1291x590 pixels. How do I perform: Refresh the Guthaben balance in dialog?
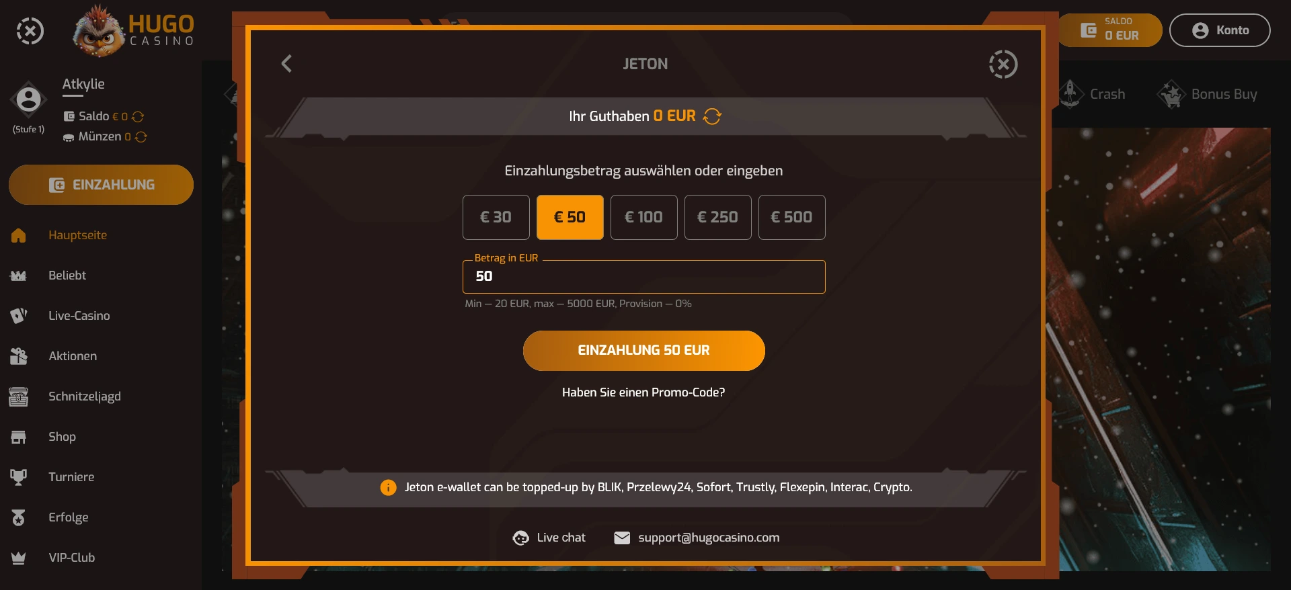(712, 116)
